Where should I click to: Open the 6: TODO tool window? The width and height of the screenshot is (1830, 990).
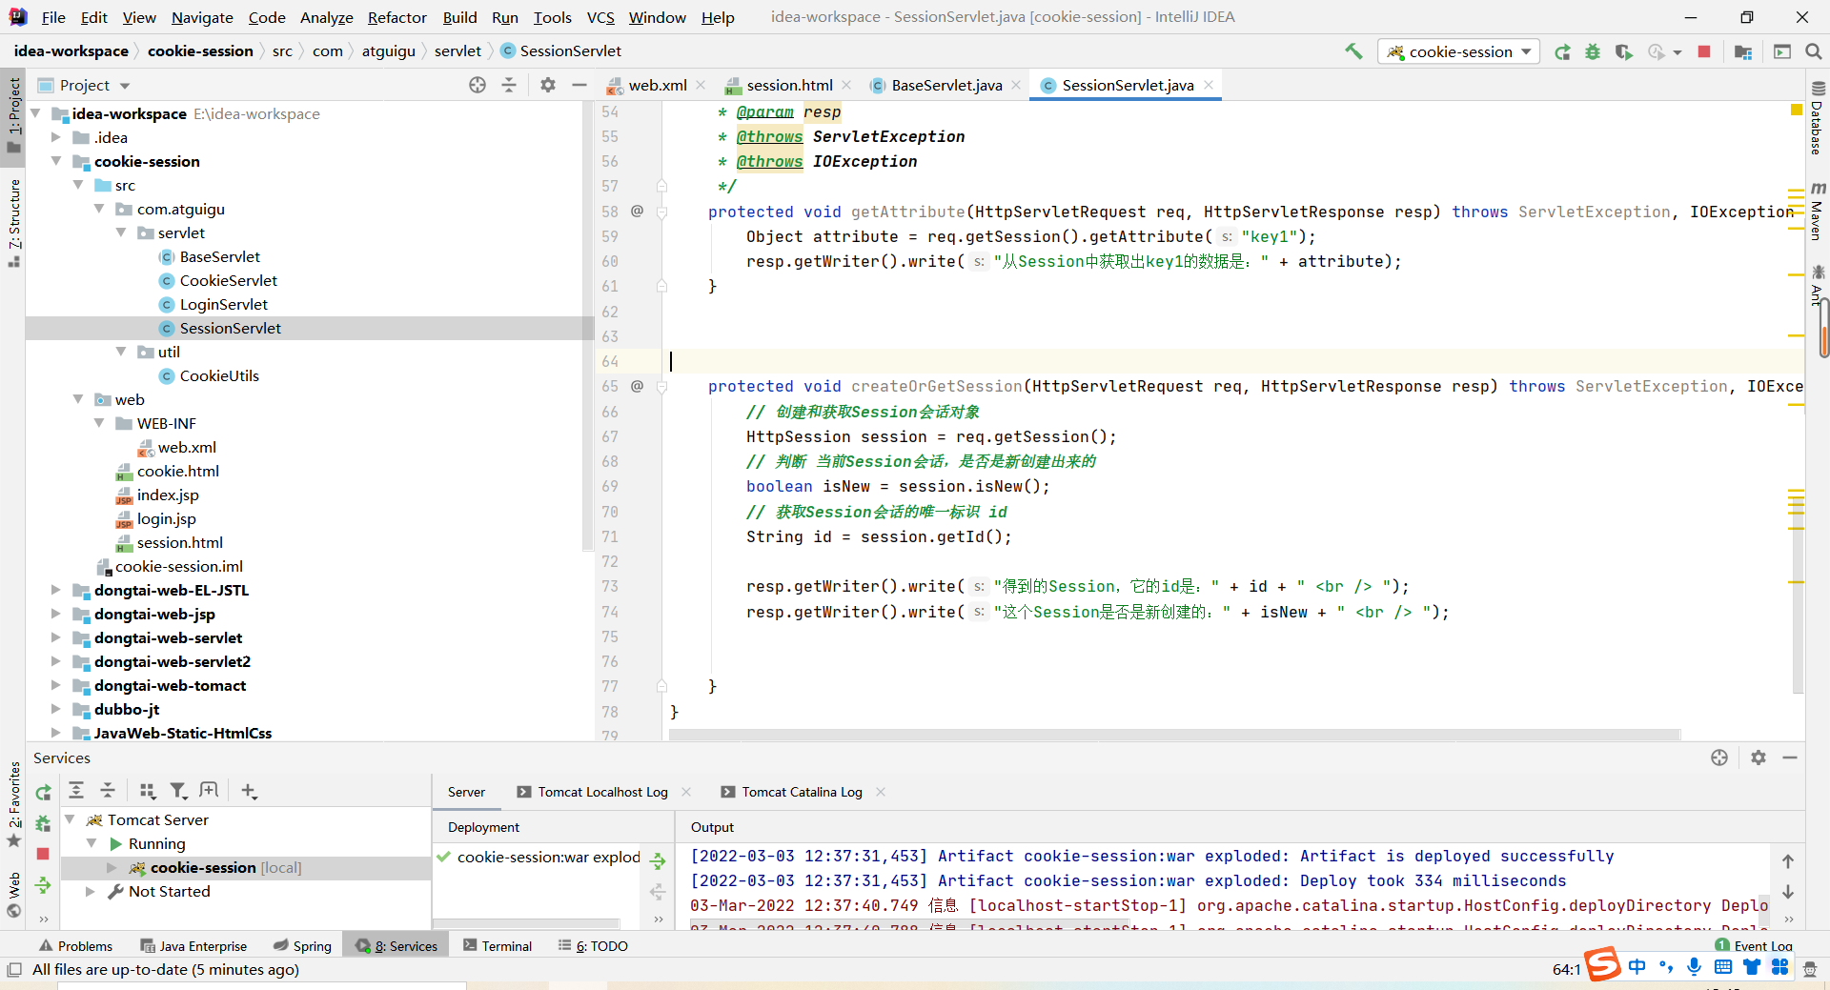pos(593,945)
